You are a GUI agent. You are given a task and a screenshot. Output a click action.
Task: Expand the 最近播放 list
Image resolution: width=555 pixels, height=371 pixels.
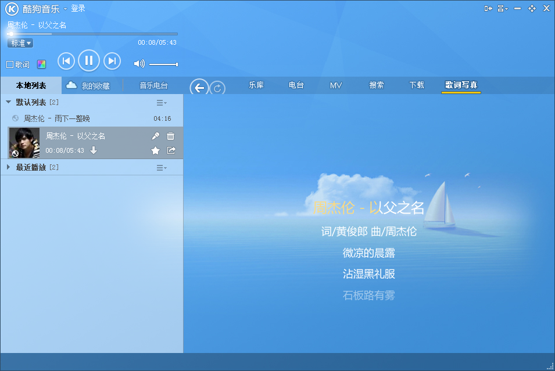tap(9, 167)
